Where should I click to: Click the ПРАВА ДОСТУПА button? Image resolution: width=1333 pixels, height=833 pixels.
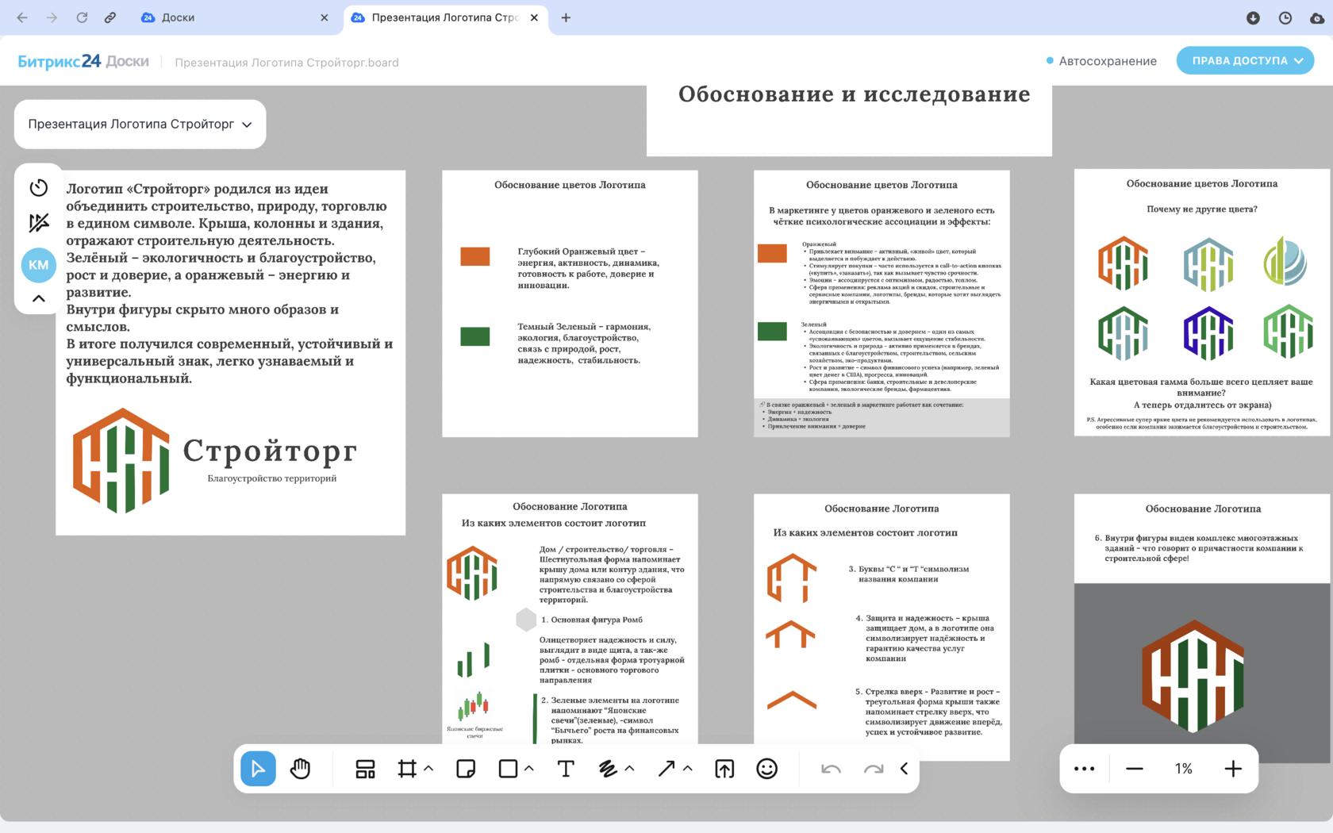pos(1245,60)
